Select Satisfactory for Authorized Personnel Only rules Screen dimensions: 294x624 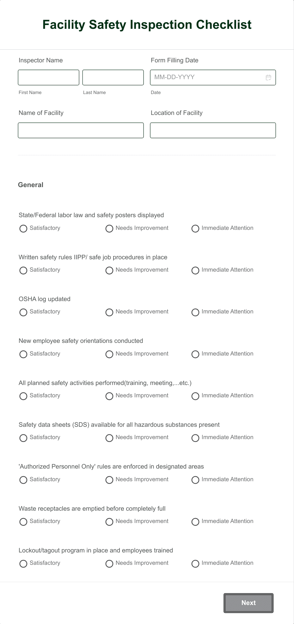23,480
